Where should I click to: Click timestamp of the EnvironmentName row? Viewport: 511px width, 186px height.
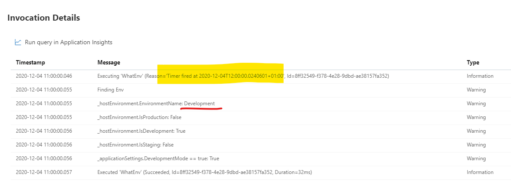pyautogui.click(x=44, y=104)
